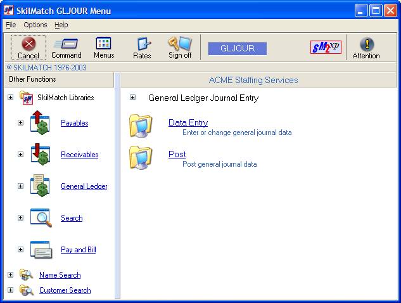Open the Options menu
401x303 pixels.
pos(35,25)
